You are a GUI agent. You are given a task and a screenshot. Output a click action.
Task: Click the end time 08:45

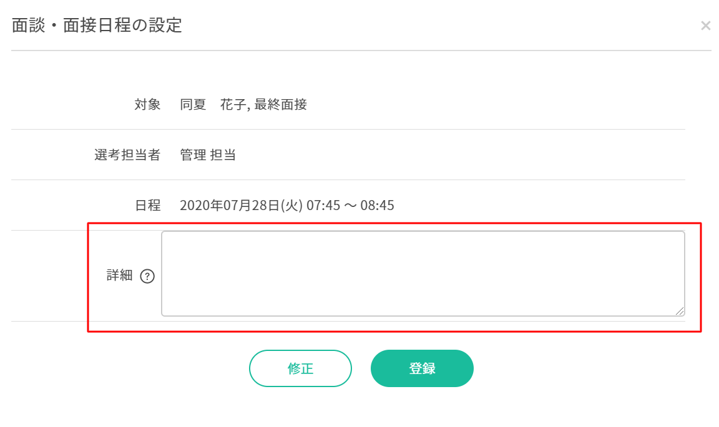(377, 205)
